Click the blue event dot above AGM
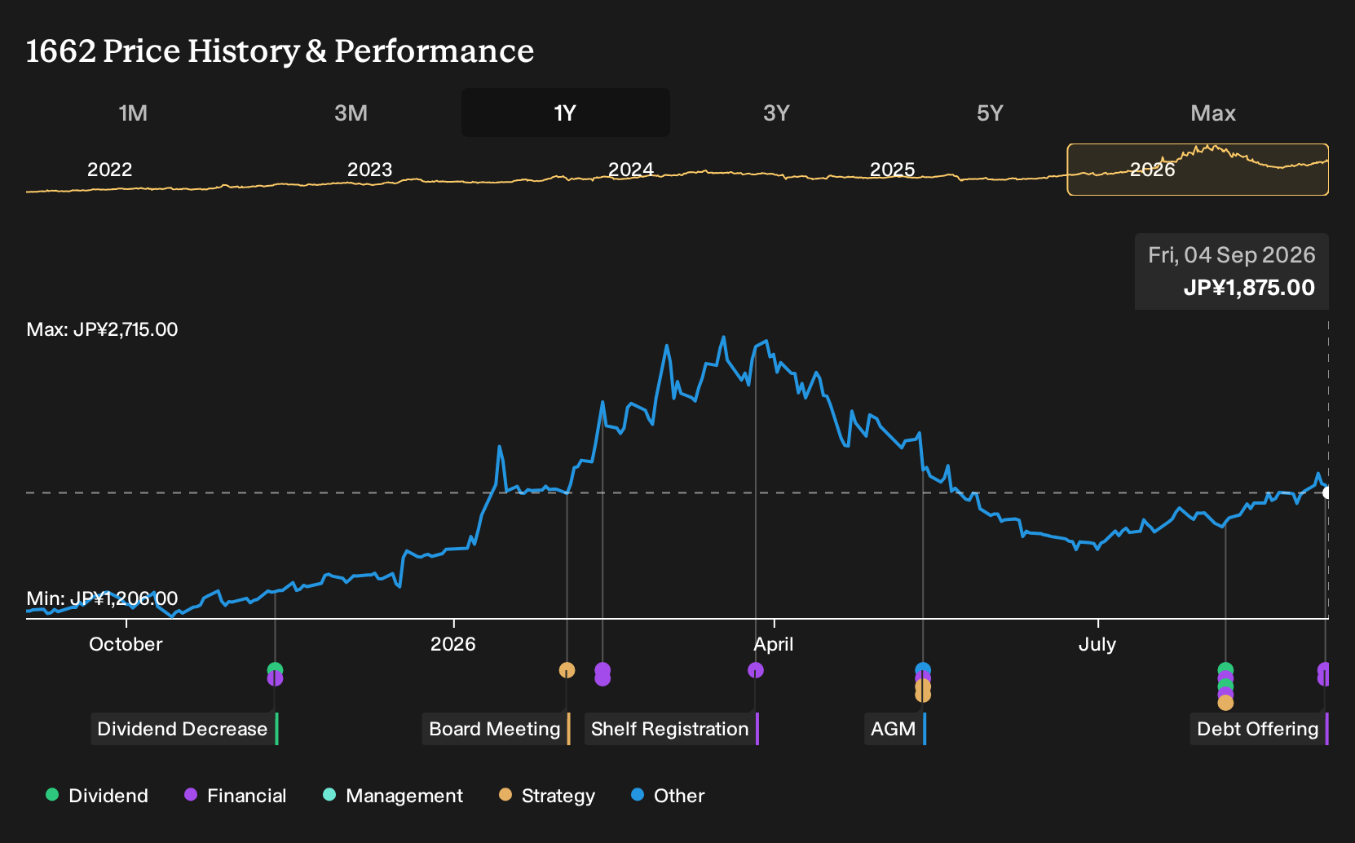The height and width of the screenshot is (843, 1355). click(x=923, y=669)
